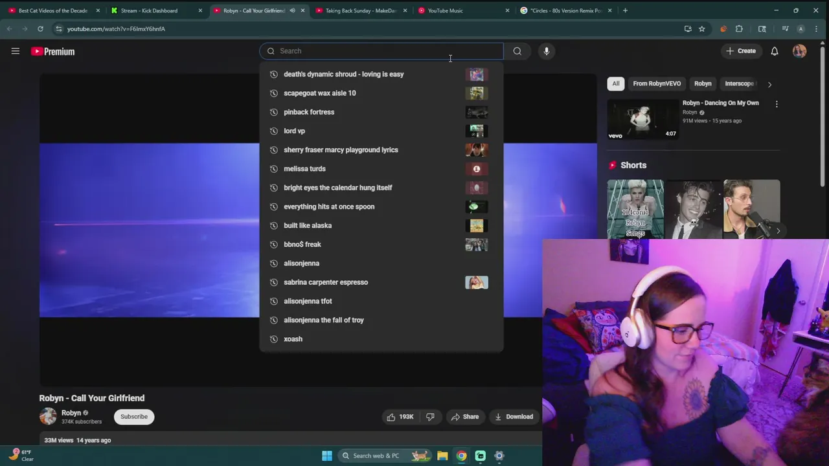829x466 pixels.
Task: Select suggestion "built like alaska"
Action: (x=381, y=225)
